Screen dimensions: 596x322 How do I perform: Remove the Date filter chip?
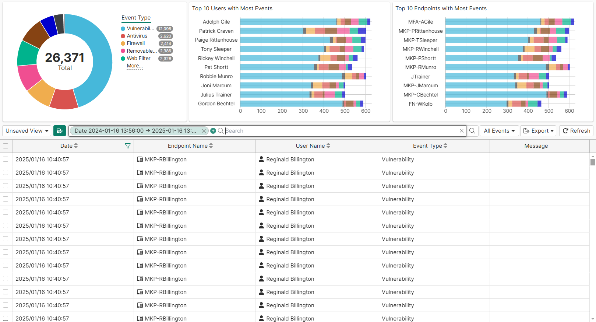coord(204,131)
